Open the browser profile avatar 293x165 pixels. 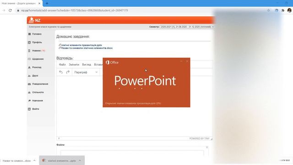289,11
